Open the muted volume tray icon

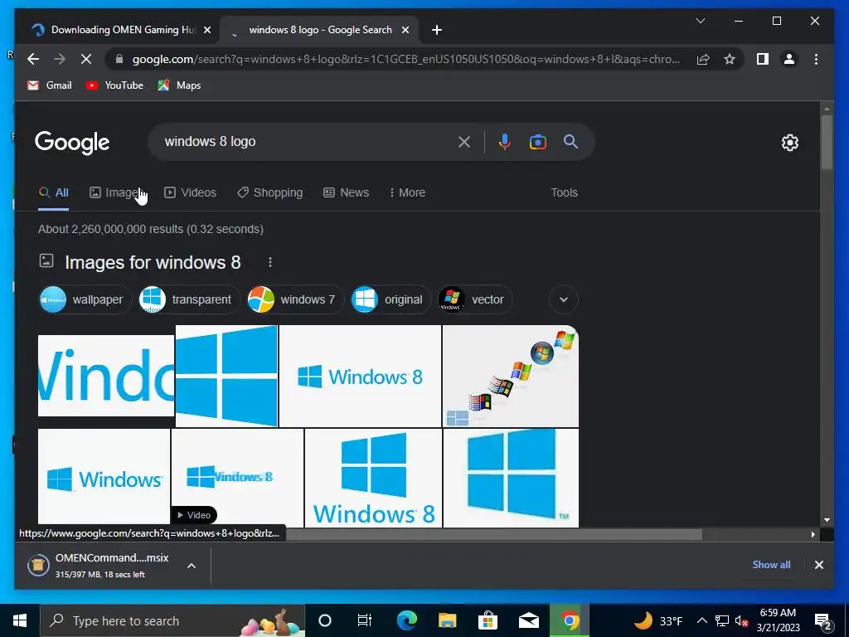tap(741, 621)
